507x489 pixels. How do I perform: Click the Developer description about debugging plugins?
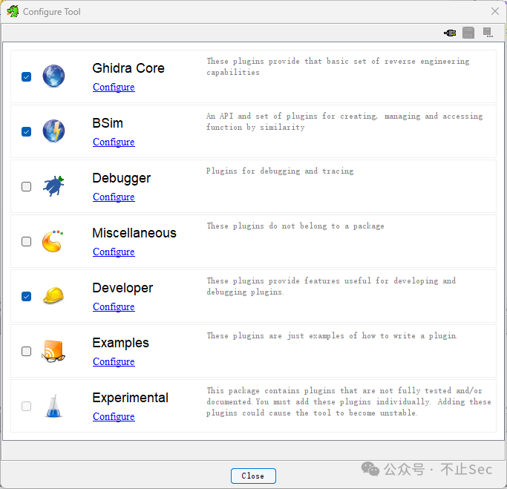point(331,286)
